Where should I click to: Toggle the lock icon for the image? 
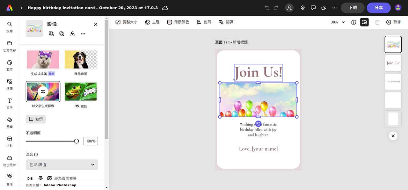tap(72, 34)
